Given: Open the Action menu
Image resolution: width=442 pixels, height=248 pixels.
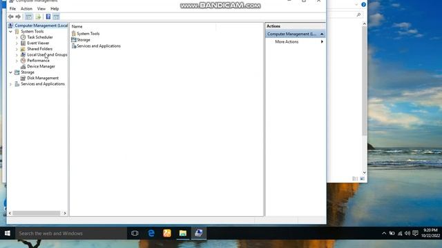Looking at the screenshot, I should [x=26, y=9].
